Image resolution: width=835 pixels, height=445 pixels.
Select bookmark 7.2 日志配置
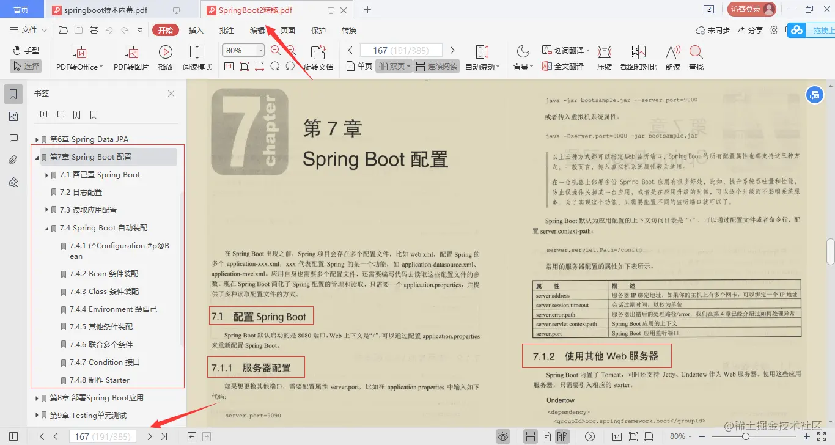81,192
